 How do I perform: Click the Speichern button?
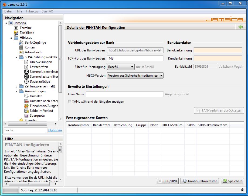coord(232,181)
